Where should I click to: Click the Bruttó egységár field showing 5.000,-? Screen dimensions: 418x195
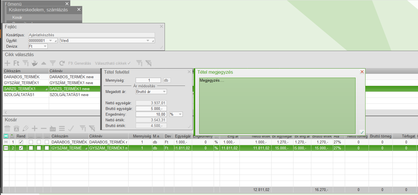pos(151,109)
